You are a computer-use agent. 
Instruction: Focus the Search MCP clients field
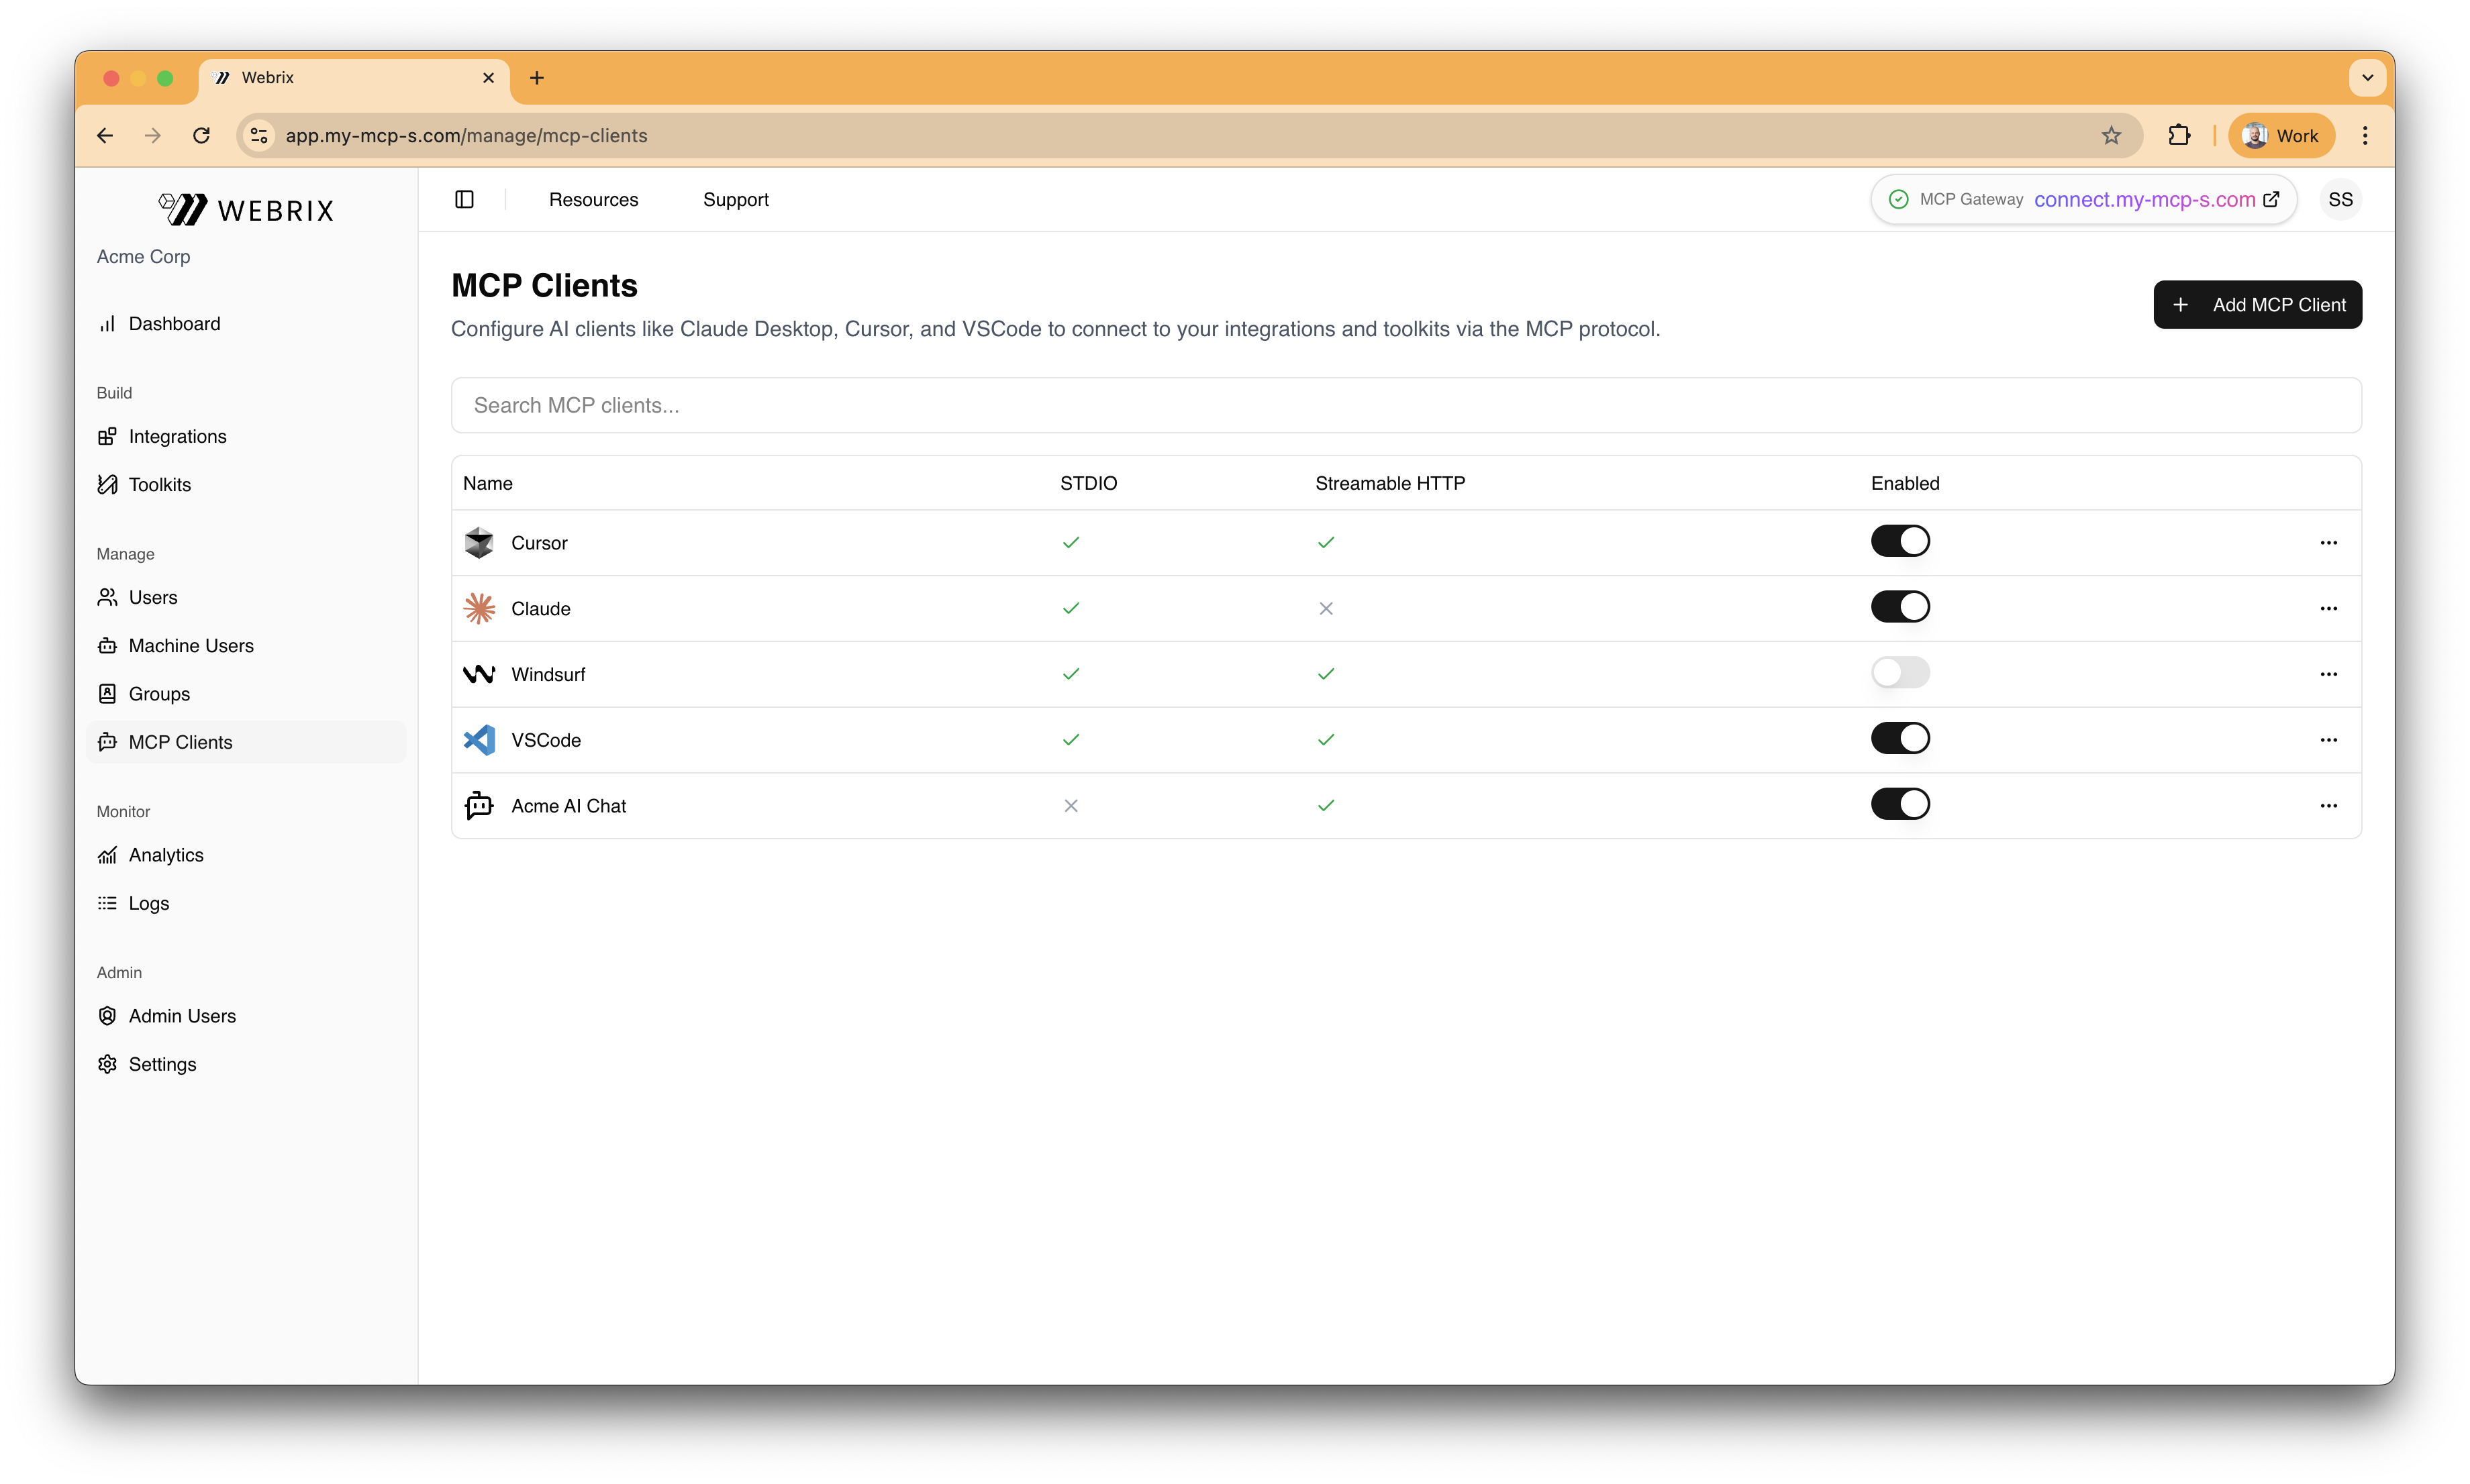(x=1405, y=405)
